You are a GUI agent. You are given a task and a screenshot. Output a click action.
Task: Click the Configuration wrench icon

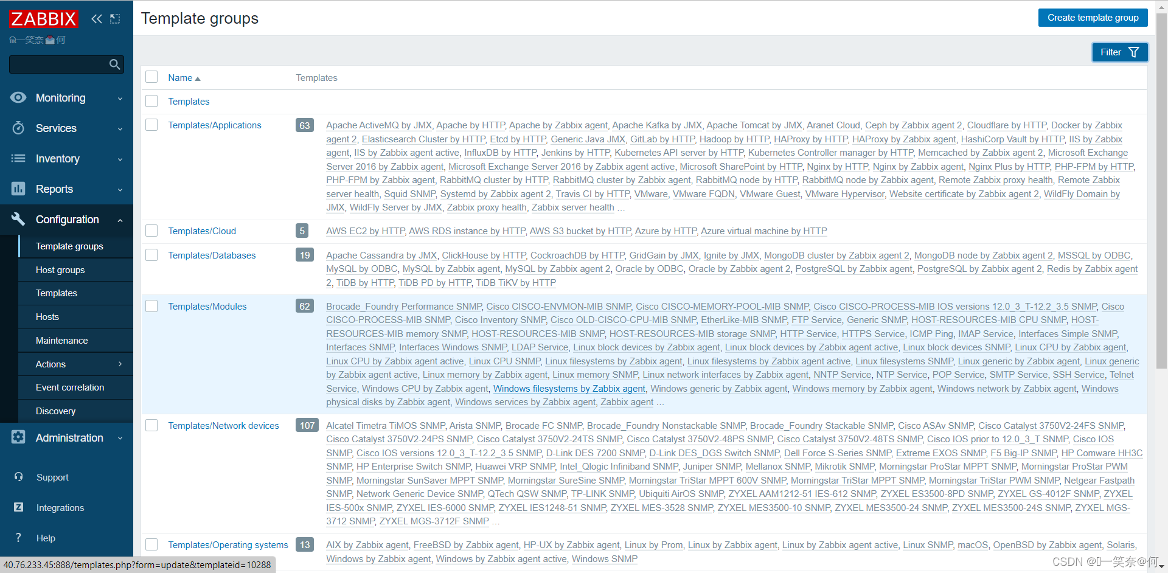click(x=18, y=219)
